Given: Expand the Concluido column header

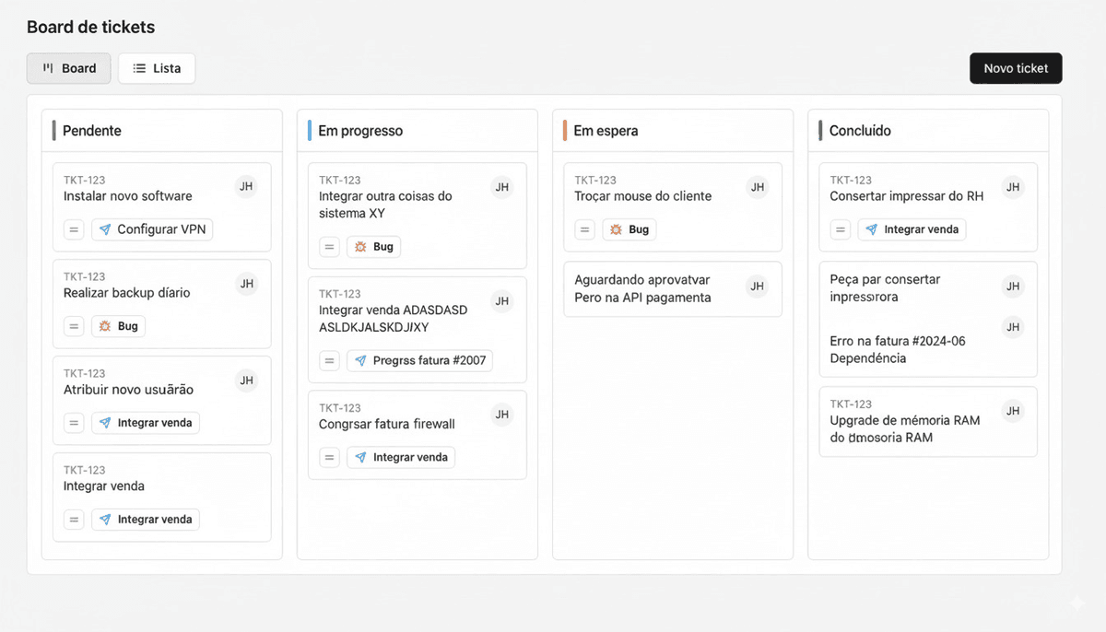Looking at the screenshot, I should tap(860, 130).
